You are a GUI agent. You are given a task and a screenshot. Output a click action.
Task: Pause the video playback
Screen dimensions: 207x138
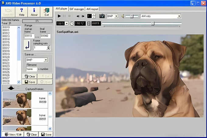coord(64,16)
